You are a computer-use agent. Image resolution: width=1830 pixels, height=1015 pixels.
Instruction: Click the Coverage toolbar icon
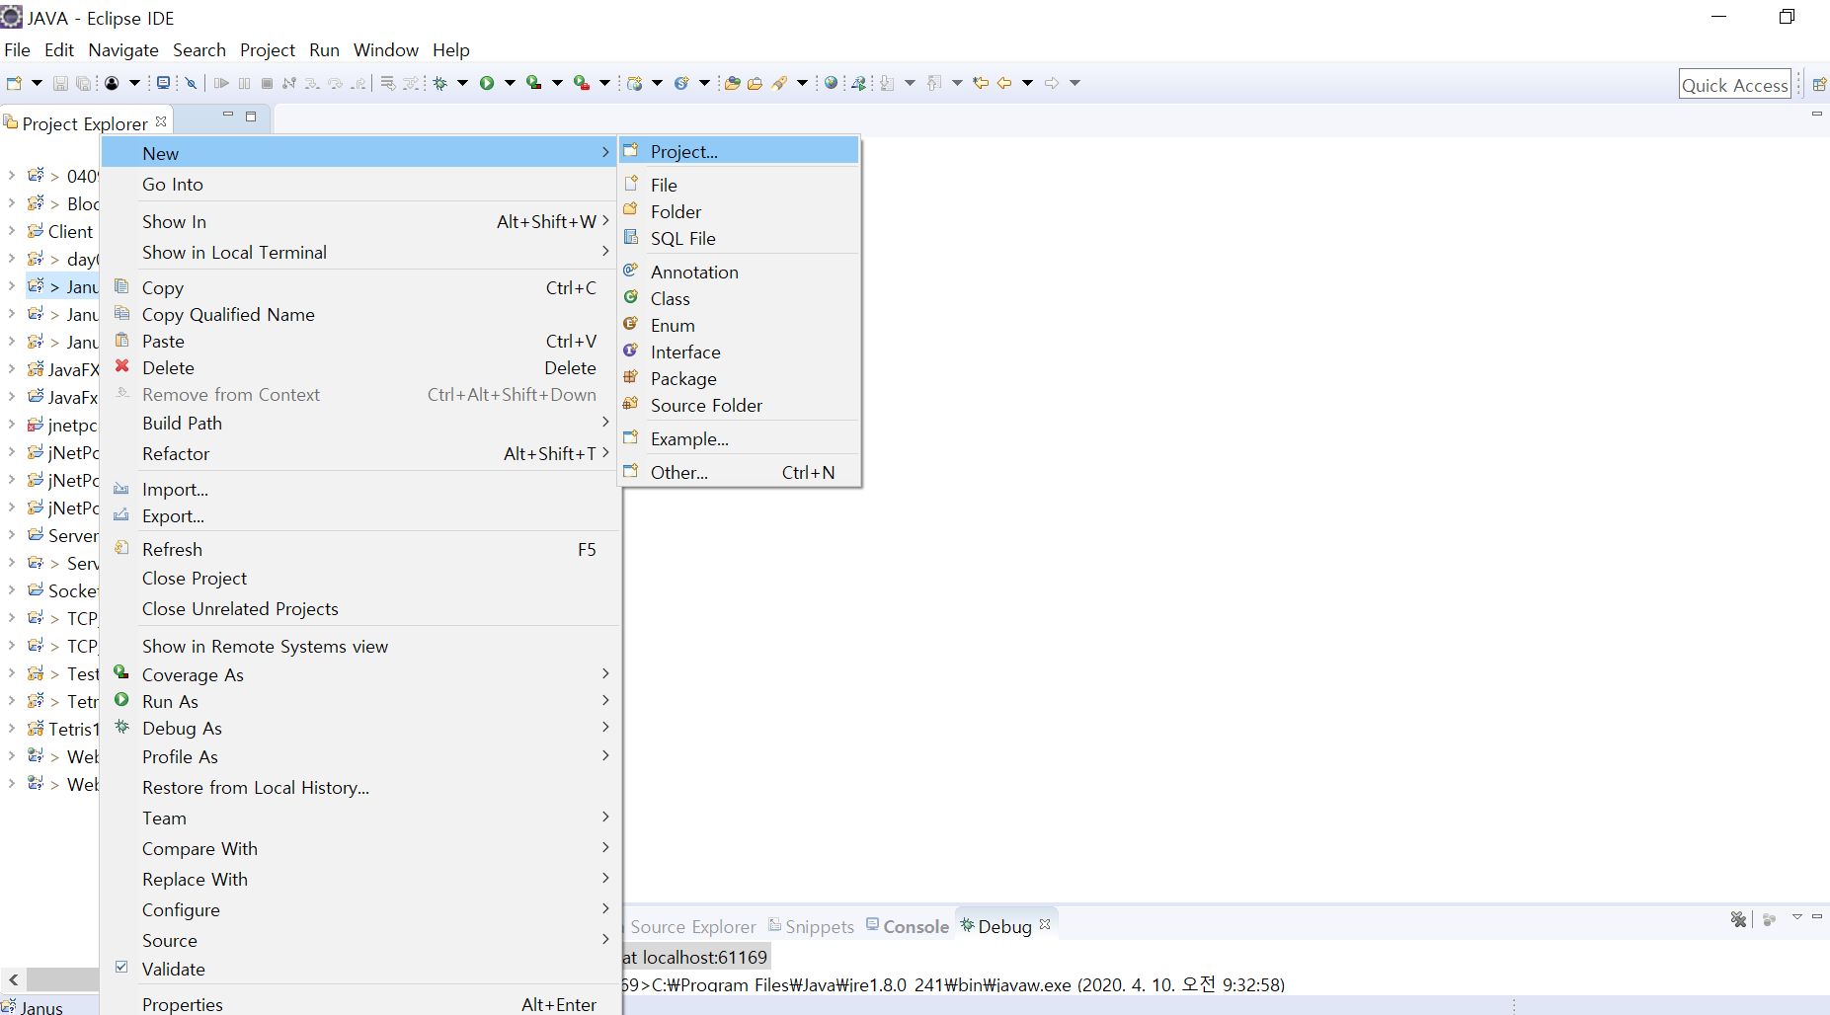coord(533,83)
